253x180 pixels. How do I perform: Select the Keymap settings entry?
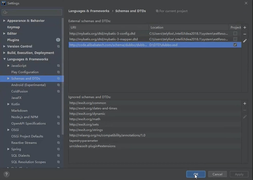pos(13,27)
